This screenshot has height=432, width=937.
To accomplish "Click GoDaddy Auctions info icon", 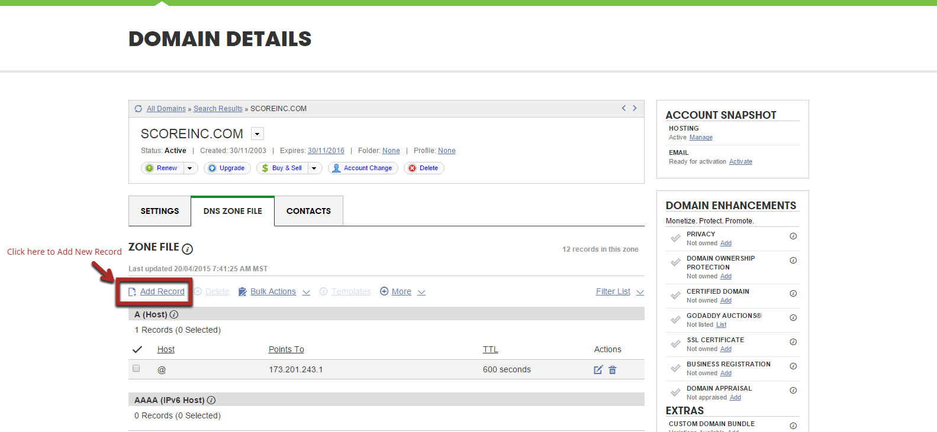I will coord(793,317).
